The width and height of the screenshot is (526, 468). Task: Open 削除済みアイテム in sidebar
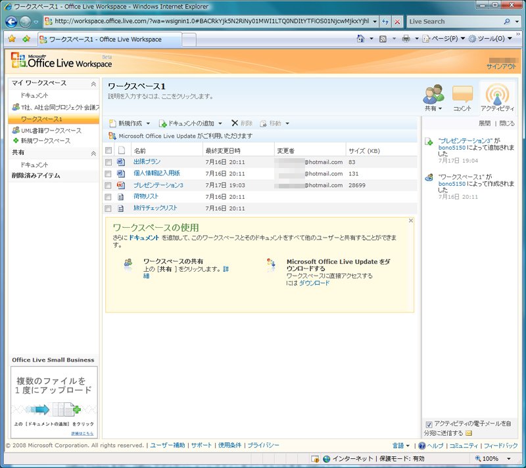coord(36,175)
